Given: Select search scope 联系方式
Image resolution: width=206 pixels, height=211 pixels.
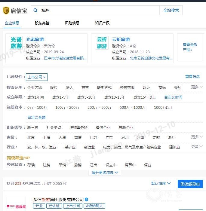Looking at the screenshot, I should tap(104, 87).
